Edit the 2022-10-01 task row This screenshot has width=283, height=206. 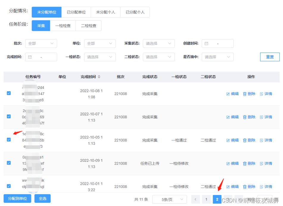232,187
